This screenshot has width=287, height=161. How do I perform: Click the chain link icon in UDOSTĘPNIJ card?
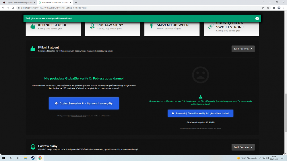point(211,26)
